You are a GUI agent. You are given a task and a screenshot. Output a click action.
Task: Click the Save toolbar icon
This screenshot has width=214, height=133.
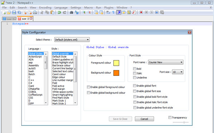pos(14,13)
